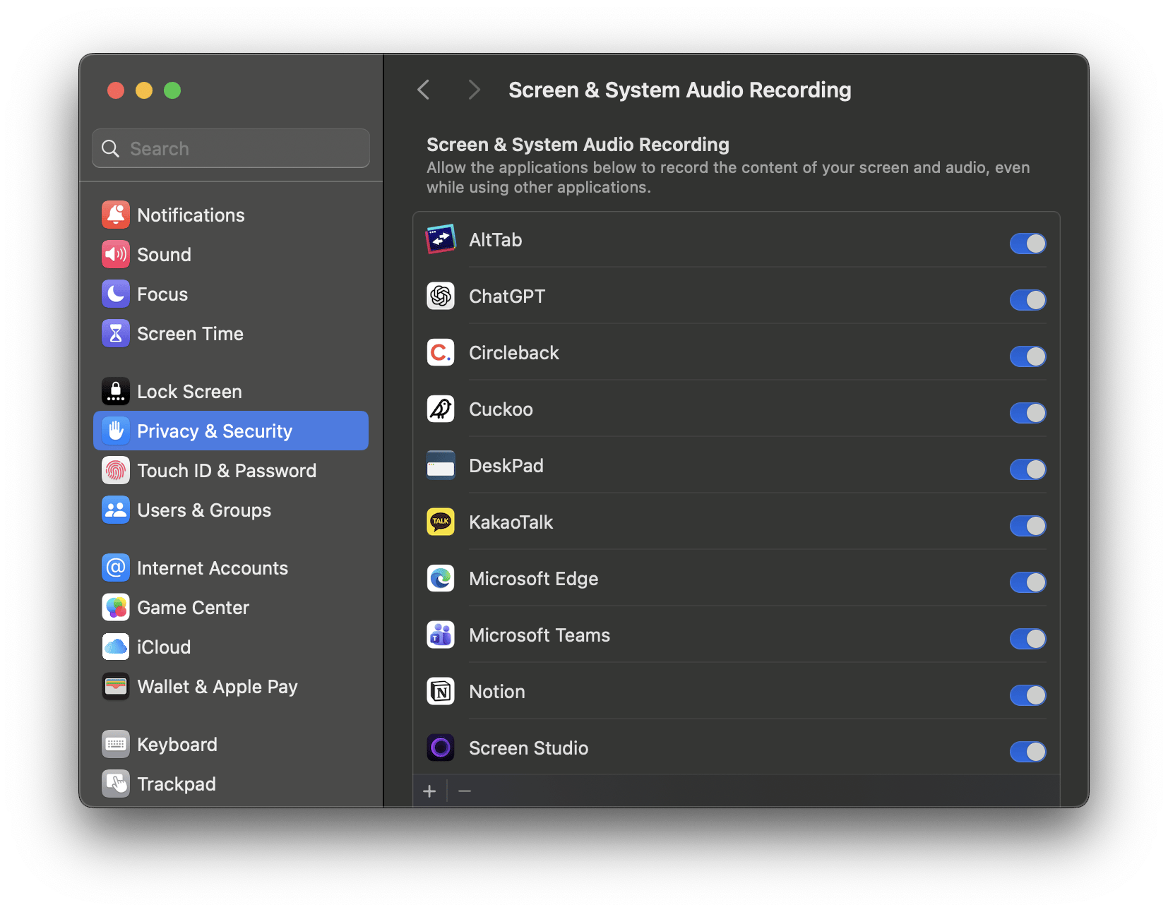This screenshot has width=1168, height=912.
Task: Click the Wallet & Apple Pay card icon
Action: click(116, 686)
